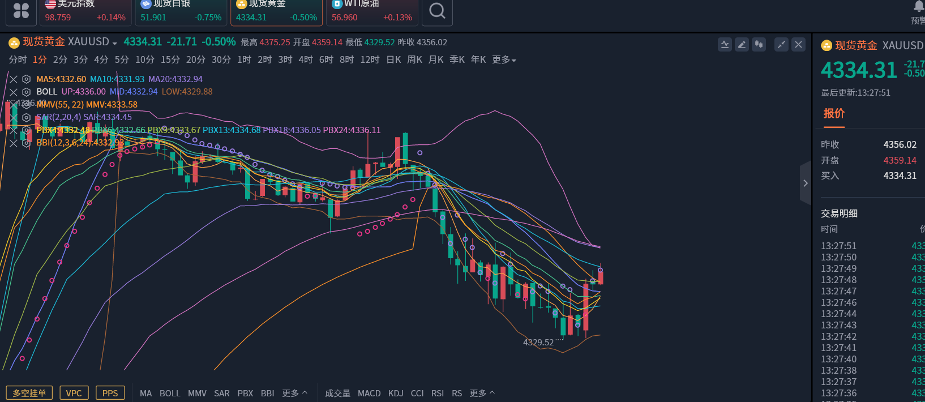Collapse the right quote panel arrow
This screenshot has height=402, width=925.
tap(805, 183)
